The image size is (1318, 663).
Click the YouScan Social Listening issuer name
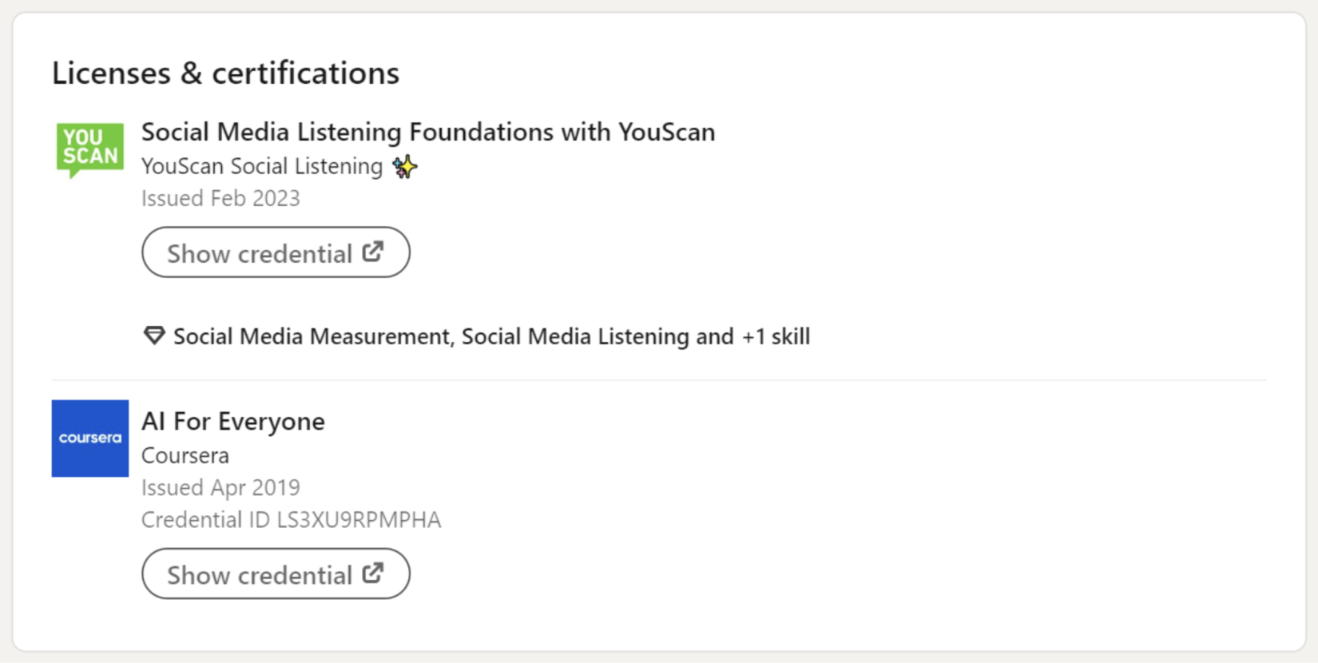click(261, 166)
